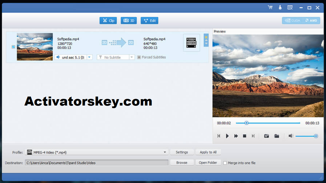The image size is (326, 183).
Task: Enable Forced Subtitles checkbox
Action: click(x=139, y=57)
